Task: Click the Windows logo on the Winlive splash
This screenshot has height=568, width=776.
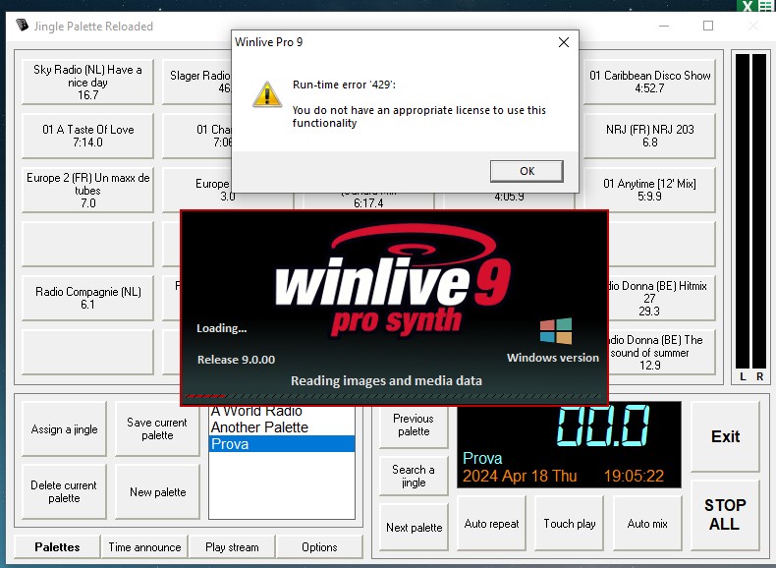Action: click(556, 331)
